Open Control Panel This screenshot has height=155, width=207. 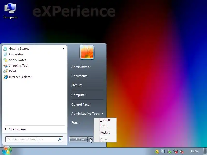(81, 105)
